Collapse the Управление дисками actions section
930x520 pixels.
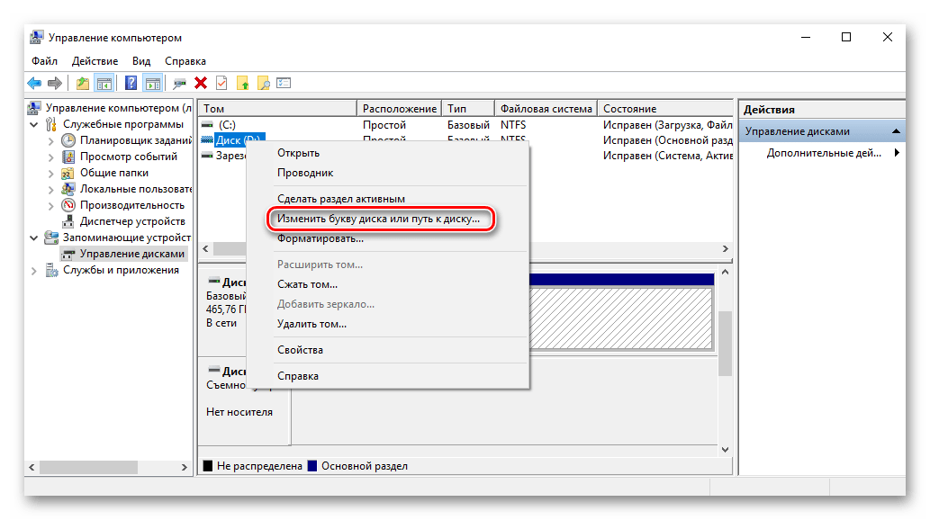tap(896, 131)
